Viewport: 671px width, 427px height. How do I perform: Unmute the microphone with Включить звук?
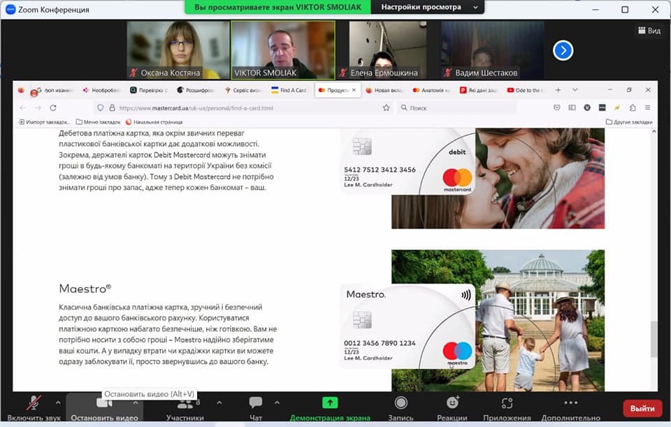tap(34, 409)
